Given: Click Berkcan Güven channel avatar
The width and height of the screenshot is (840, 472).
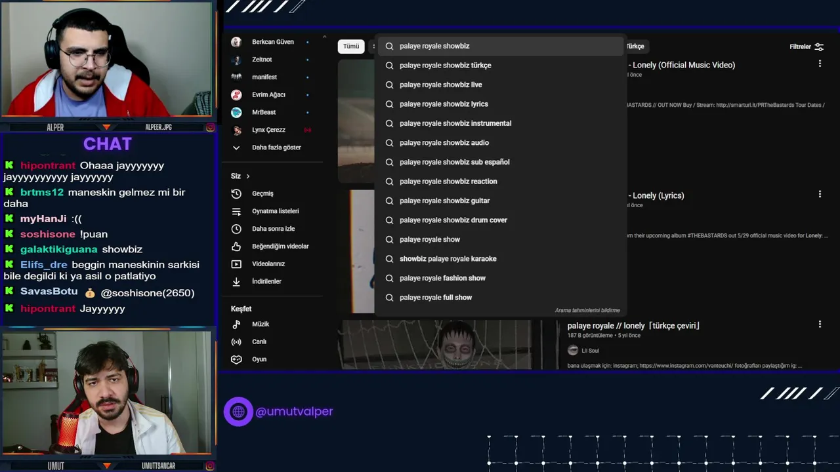Looking at the screenshot, I should tap(236, 42).
